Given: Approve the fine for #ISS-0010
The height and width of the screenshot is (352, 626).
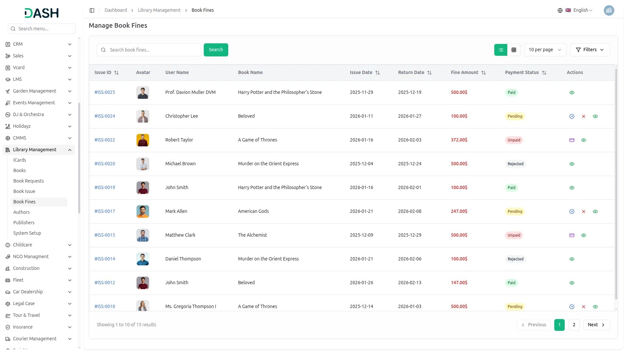Looking at the screenshot, I should pyautogui.click(x=572, y=307).
